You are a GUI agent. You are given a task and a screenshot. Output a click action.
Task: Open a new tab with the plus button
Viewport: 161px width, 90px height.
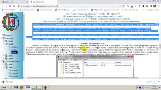pyautogui.click(x=60, y=2)
